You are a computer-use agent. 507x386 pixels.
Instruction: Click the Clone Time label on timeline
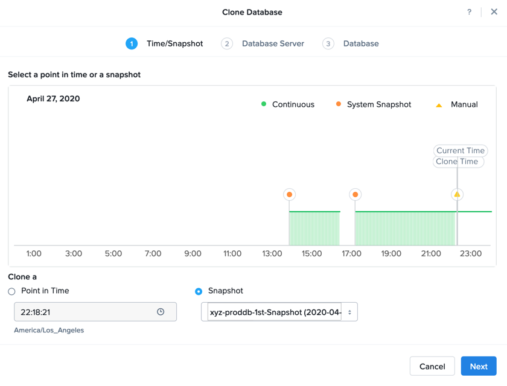tap(458, 162)
